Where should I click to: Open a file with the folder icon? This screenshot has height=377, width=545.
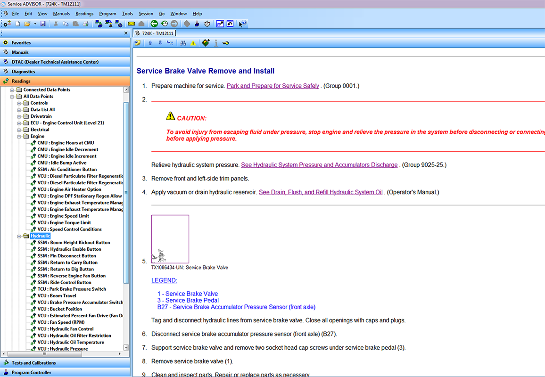27,24
